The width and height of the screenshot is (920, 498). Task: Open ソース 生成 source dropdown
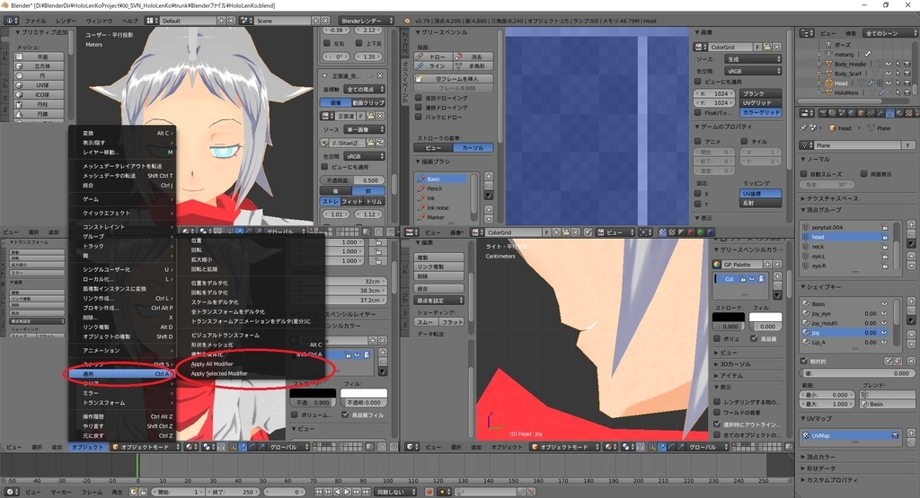click(753, 59)
